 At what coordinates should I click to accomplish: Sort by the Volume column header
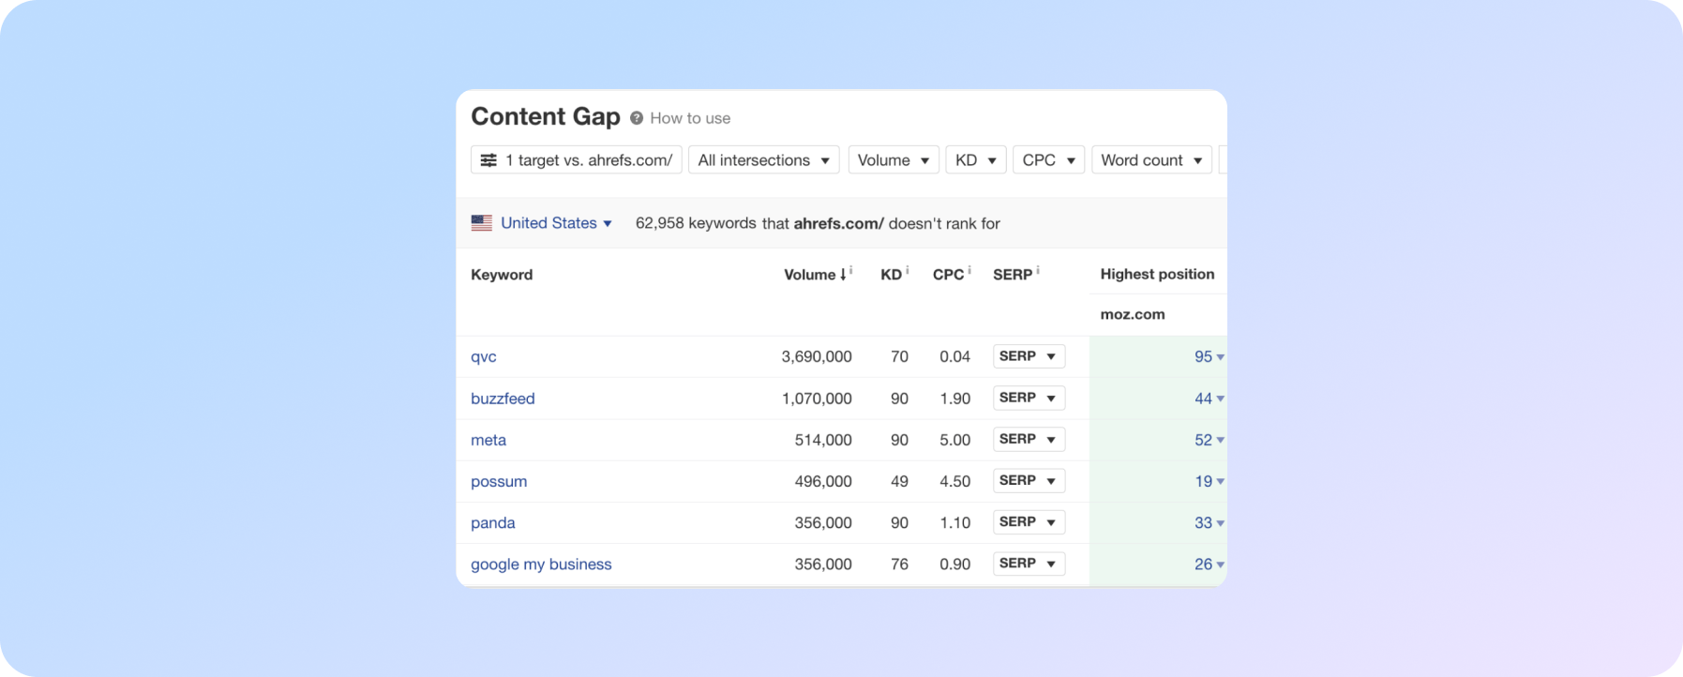click(815, 275)
